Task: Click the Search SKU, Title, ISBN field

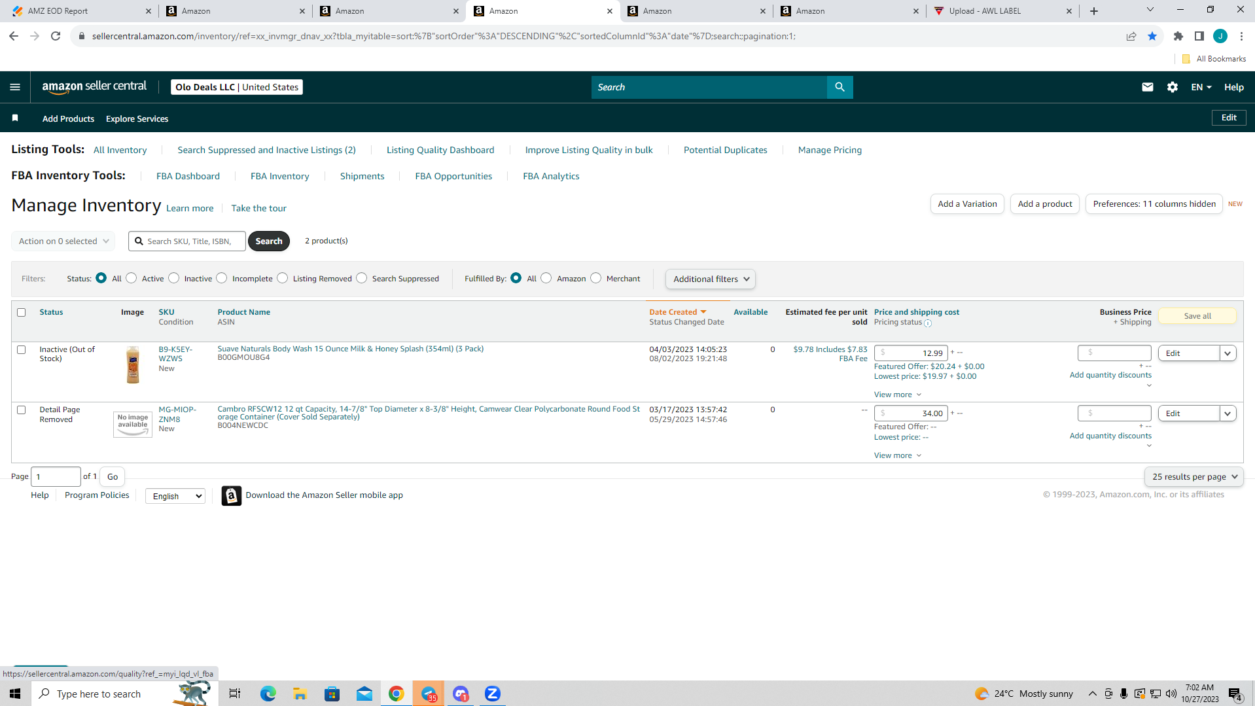Action: point(187,241)
